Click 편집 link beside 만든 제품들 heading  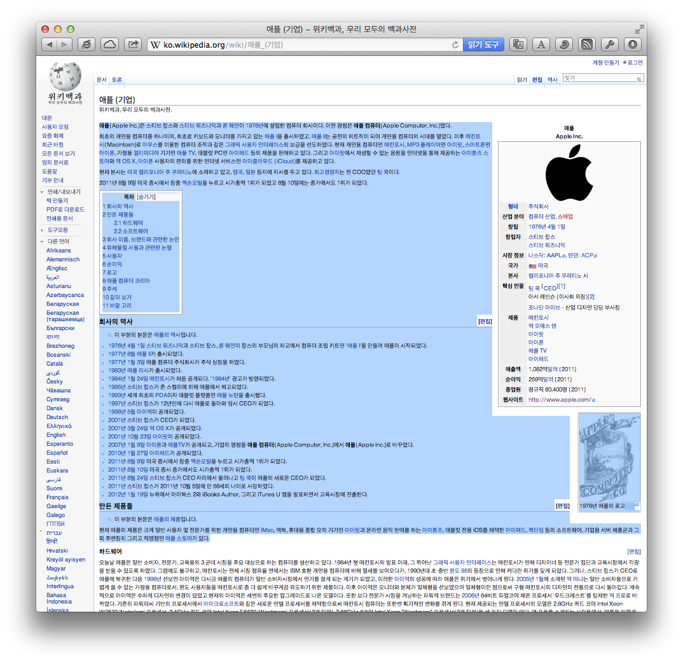tap(562, 506)
